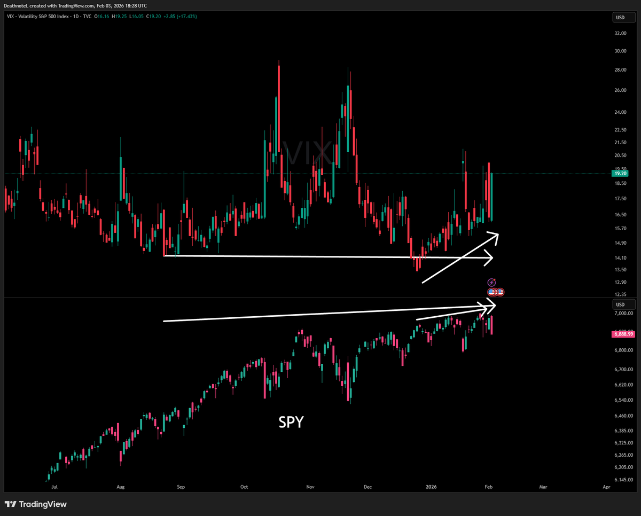
Task: Open the purple lightning events icon
Action: coord(491,282)
